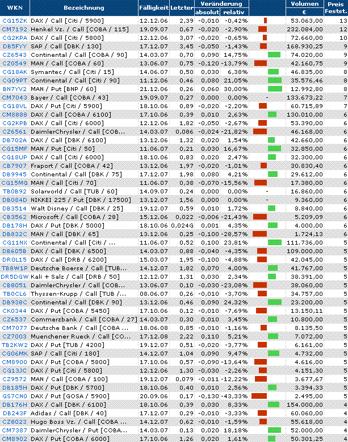Open warrant link CG15ZK

pos(15,21)
